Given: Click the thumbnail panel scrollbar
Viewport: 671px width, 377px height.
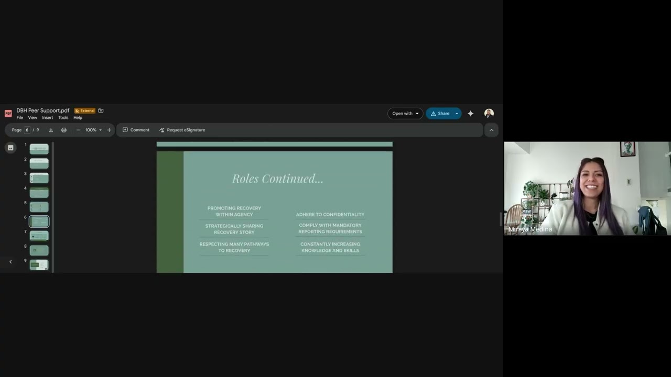Looking at the screenshot, I should tap(53, 207).
